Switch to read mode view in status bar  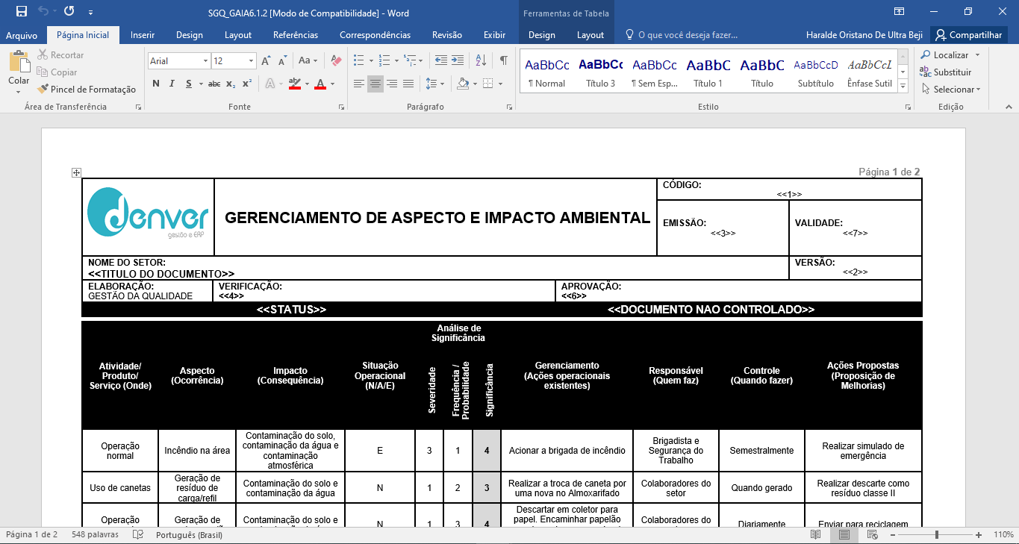pyautogui.click(x=816, y=535)
